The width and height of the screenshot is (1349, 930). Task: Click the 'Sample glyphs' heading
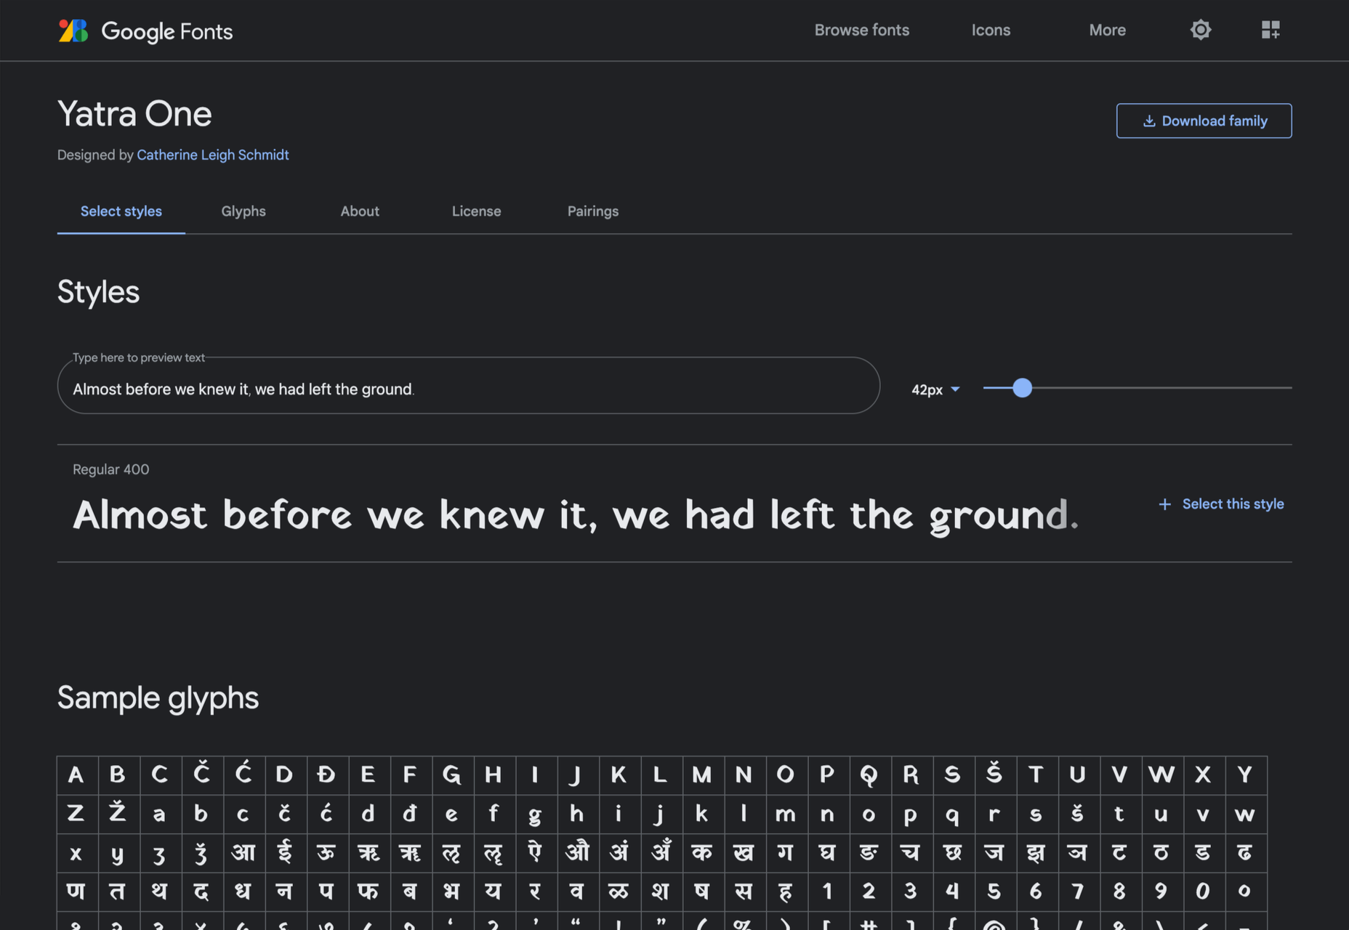(158, 698)
